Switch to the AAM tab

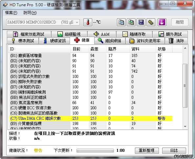point(102,34)
